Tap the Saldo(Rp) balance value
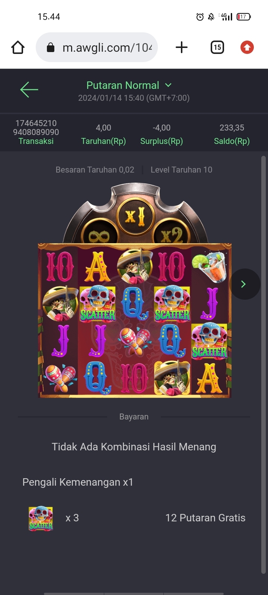The width and height of the screenshot is (268, 595). point(232,128)
